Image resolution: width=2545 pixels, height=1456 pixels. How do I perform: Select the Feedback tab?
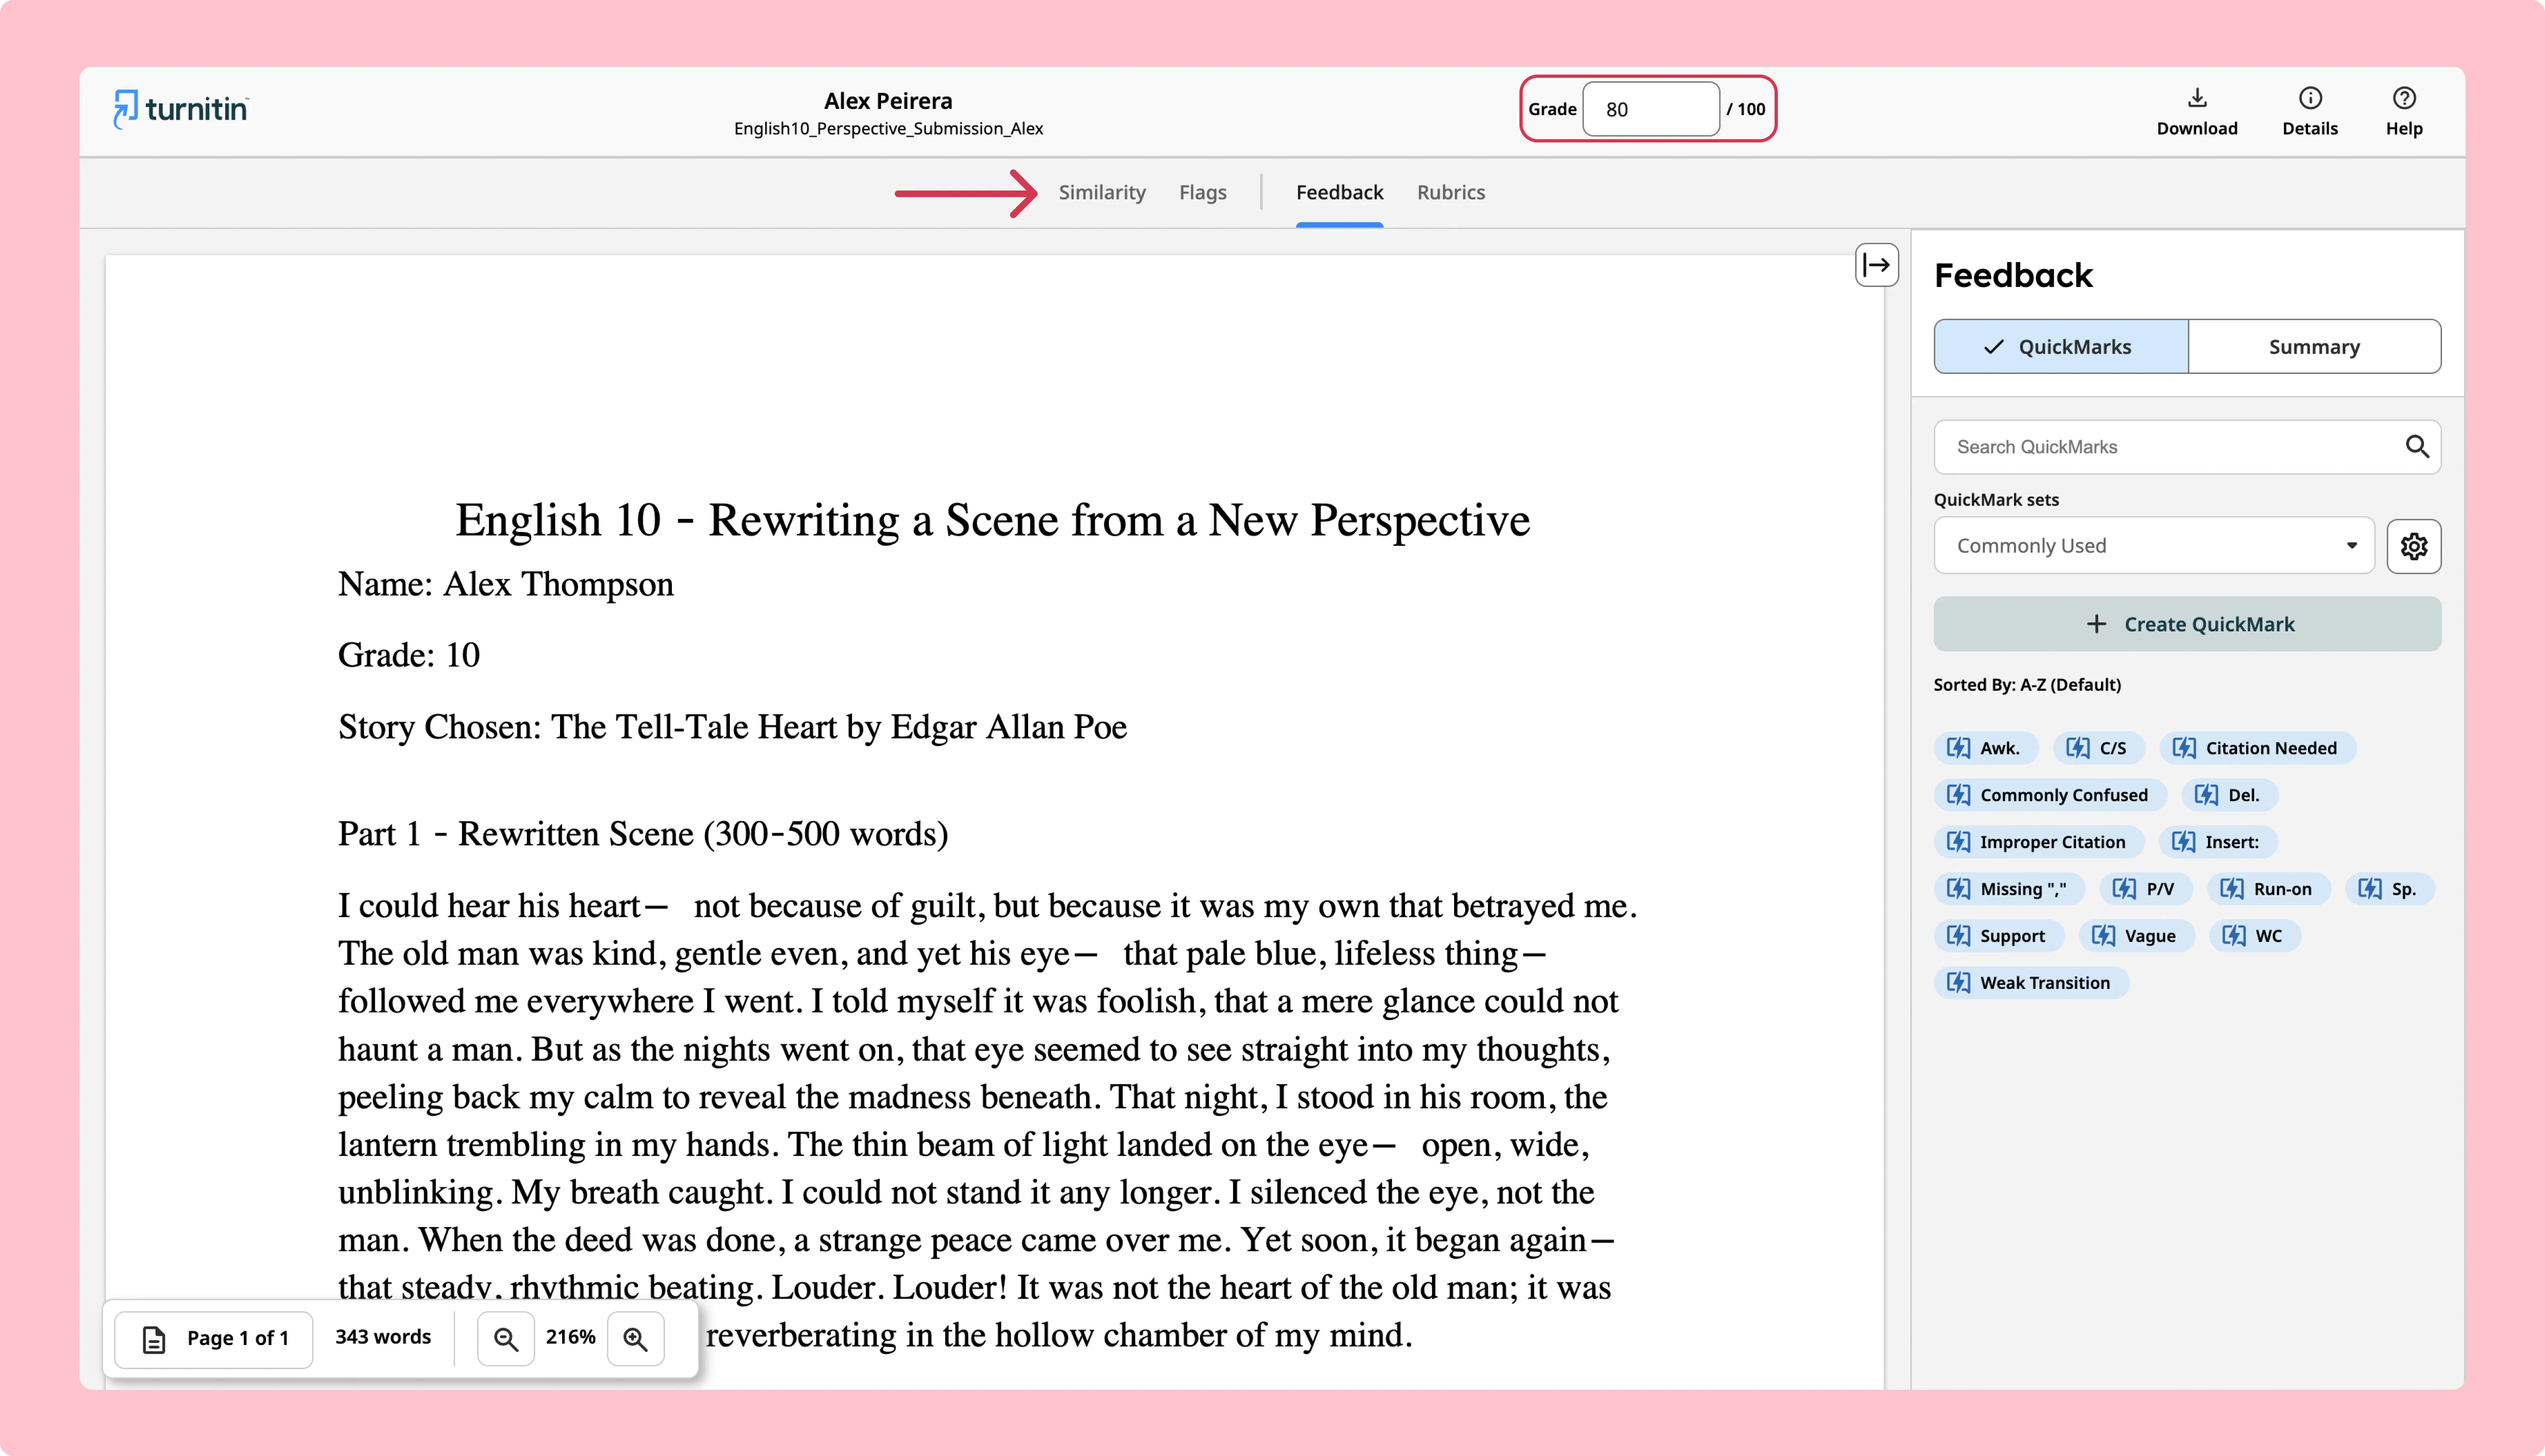[x=1339, y=193]
